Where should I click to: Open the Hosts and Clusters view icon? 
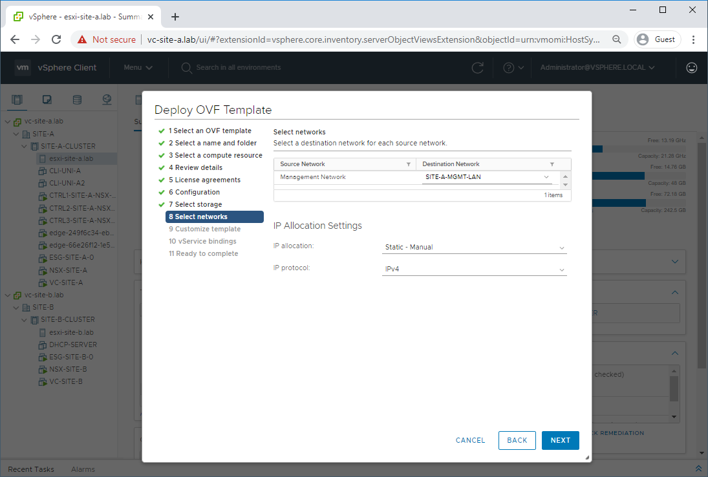(x=17, y=100)
